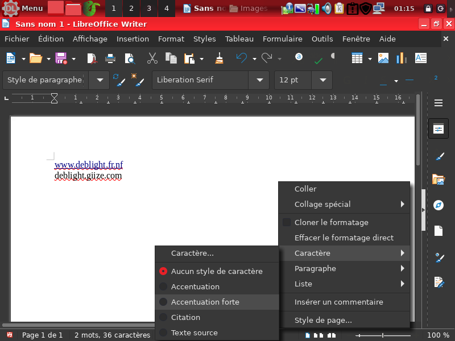
Task: Select the Accentuation forte character style
Action: point(205,302)
